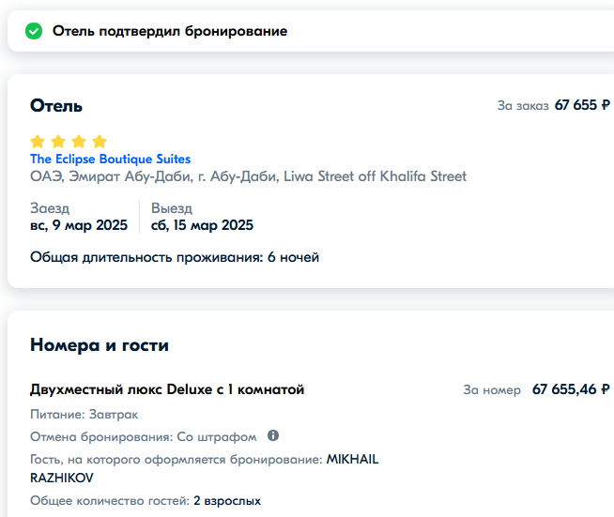Viewport: 614px width, 517px height.
Task: Click the second yellow rating star
Action: click(x=58, y=142)
